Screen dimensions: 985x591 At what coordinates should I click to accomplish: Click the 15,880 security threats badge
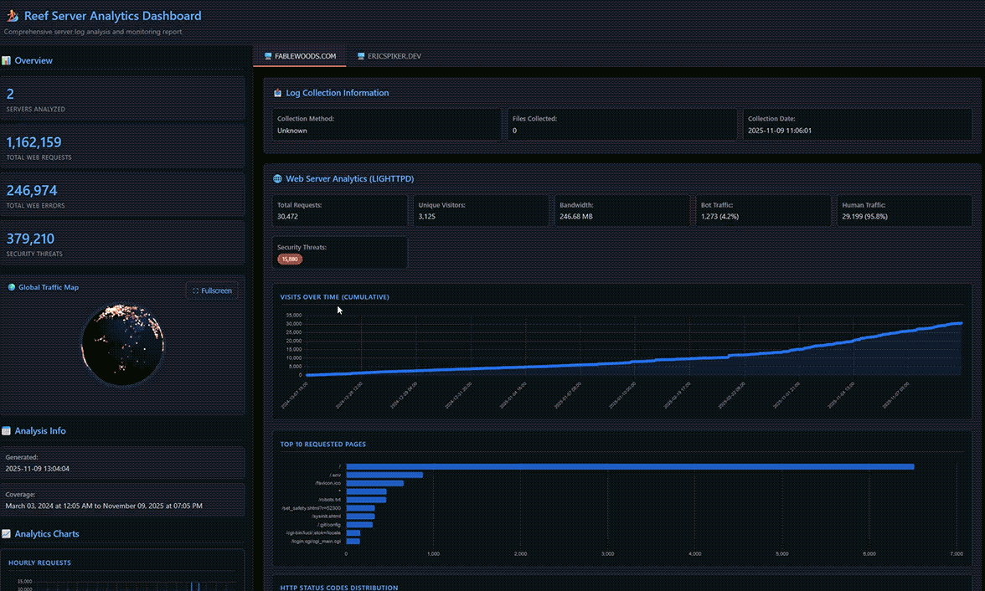290,260
